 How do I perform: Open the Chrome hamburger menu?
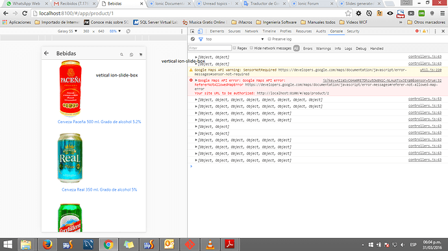pyautogui.click(x=442, y=14)
